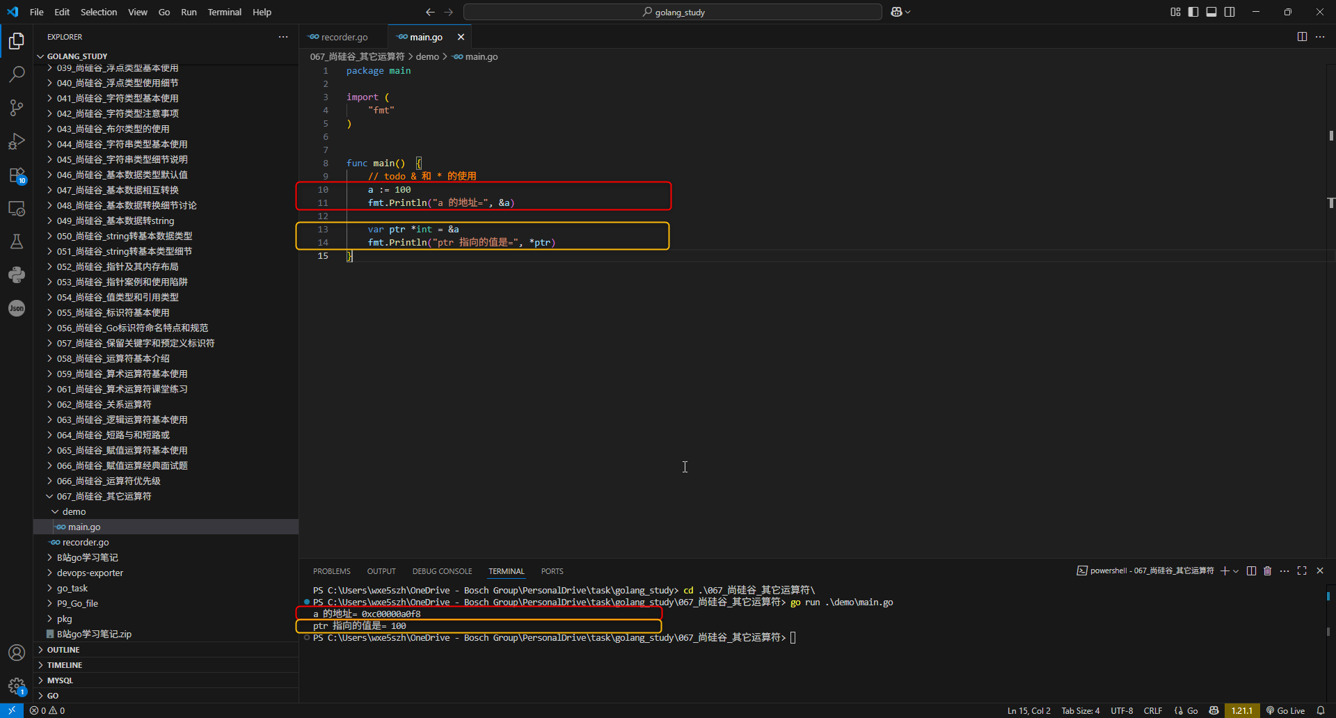
Task: Change line ending via CRLF status item
Action: point(1153,710)
